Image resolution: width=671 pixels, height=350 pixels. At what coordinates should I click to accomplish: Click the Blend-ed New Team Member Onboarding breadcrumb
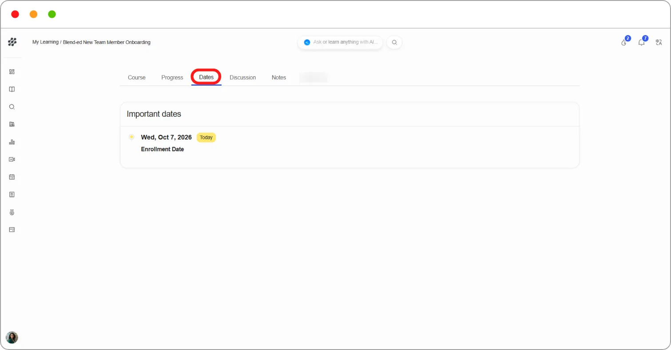[107, 42]
